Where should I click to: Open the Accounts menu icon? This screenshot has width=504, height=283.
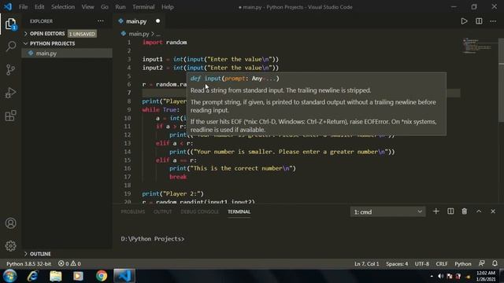pyautogui.click(x=10, y=223)
